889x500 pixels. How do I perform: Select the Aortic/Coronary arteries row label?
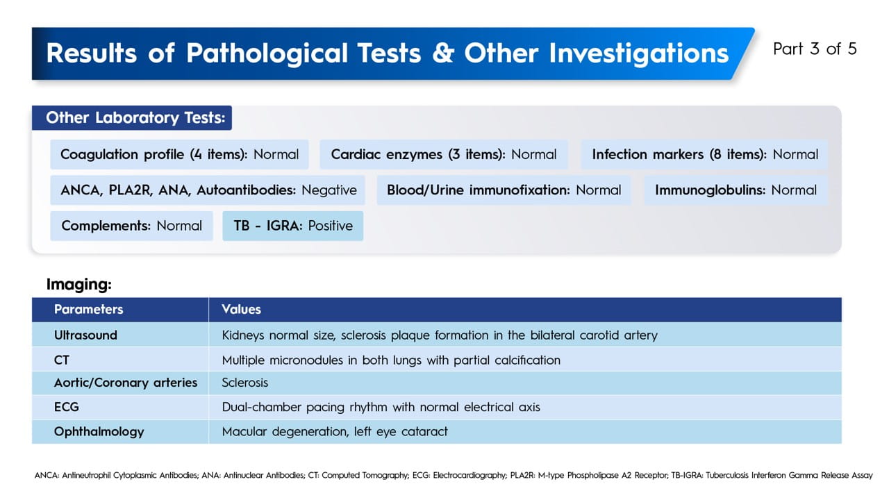click(126, 383)
